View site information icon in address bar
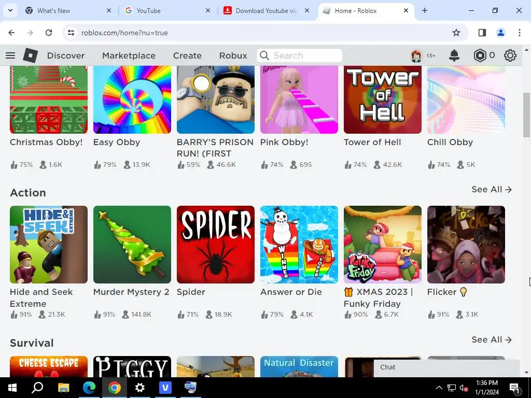Viewport: 531px width, 398px height. (71, 33)
